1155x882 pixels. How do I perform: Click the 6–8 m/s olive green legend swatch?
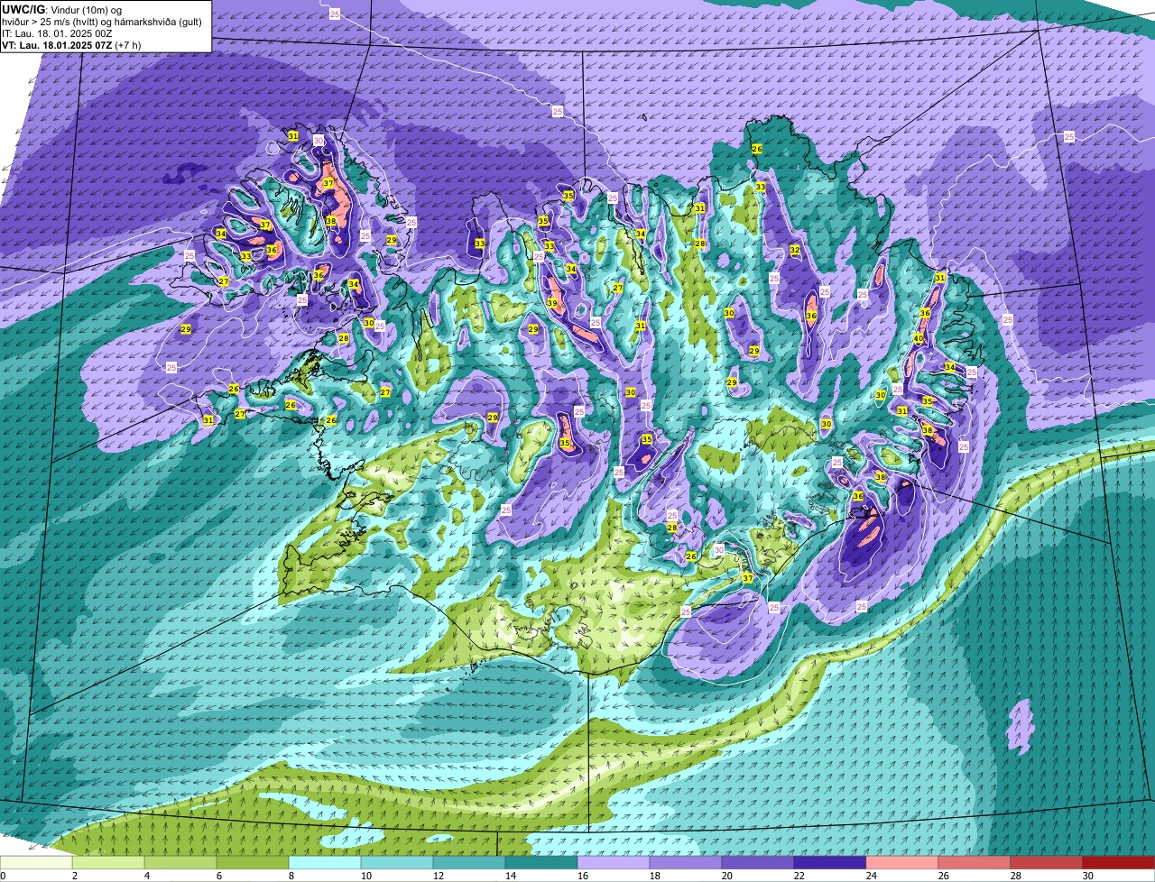[253, 862]
